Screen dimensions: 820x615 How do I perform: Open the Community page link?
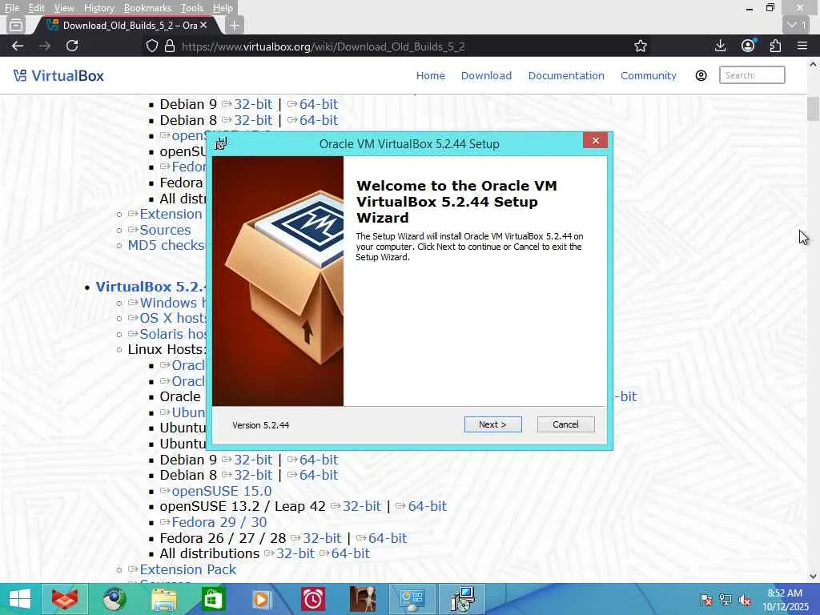click(x=649, y=76)
